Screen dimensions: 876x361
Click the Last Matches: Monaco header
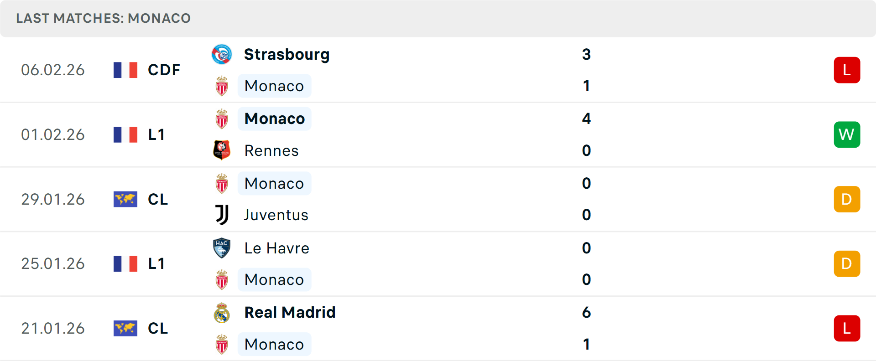(104, 18)
